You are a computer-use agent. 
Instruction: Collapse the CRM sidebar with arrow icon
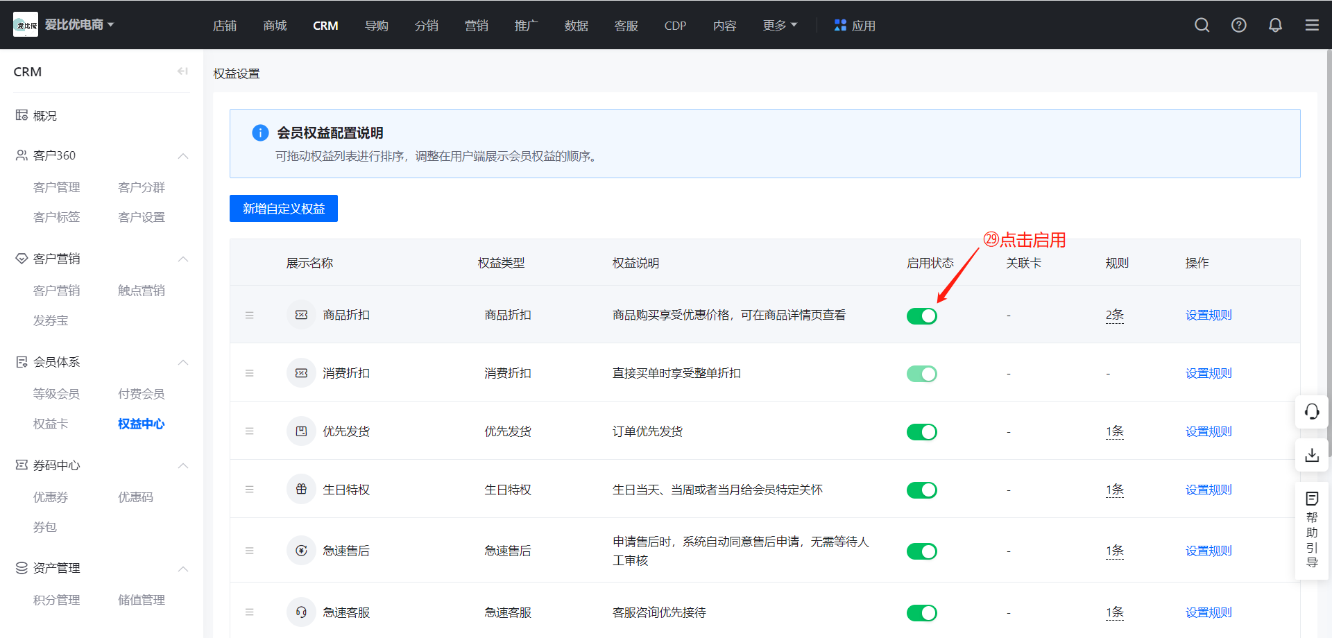click(x=182, y=71)
